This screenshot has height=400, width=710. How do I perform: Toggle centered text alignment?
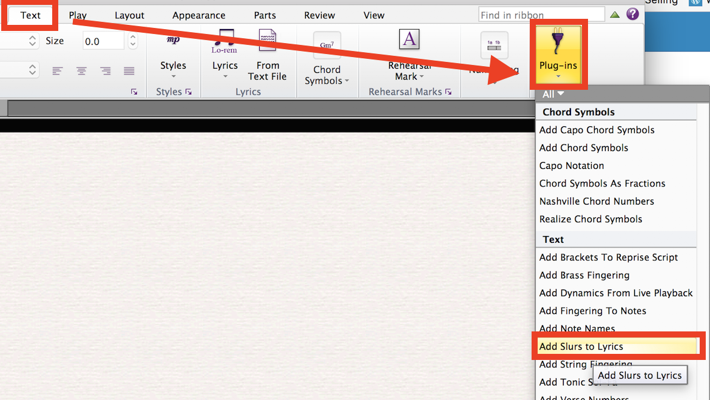(x=81, y=70)
